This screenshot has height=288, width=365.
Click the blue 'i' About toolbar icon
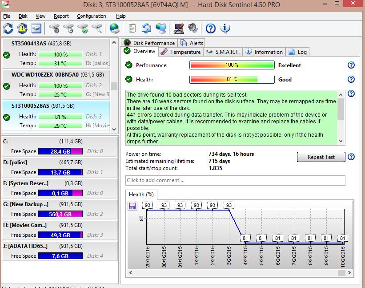(225, 28)
